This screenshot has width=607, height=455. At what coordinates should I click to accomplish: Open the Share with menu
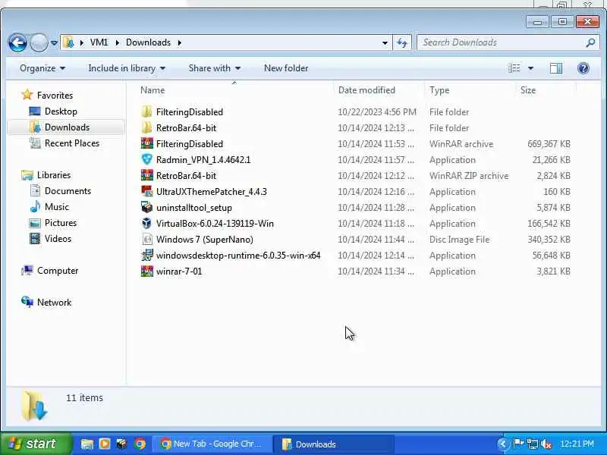click(215, 68)
